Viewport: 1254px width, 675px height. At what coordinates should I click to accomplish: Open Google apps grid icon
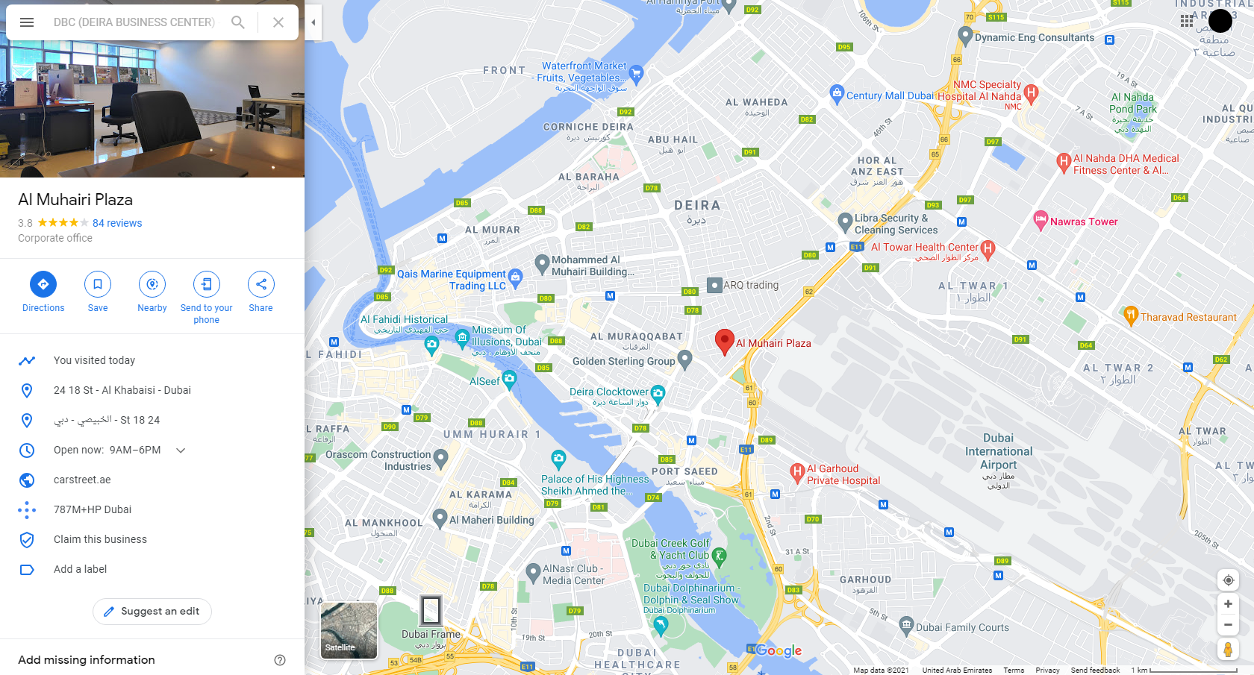click(x=1187, y=21)
